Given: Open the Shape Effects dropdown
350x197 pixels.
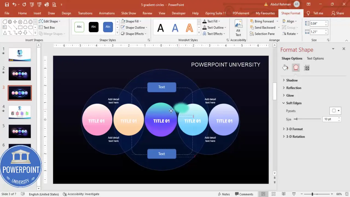Looking at the screenshot, I should click(x=134, y=34).
